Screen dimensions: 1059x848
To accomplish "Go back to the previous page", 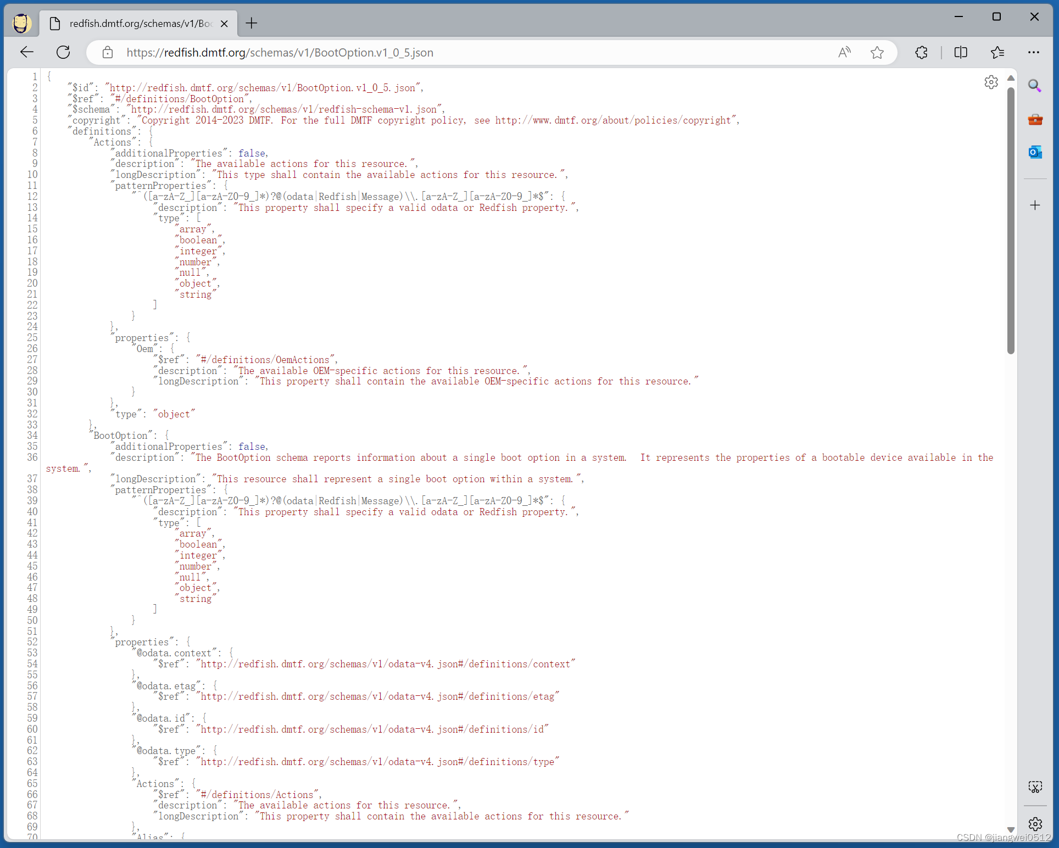I will click(26, 52).
